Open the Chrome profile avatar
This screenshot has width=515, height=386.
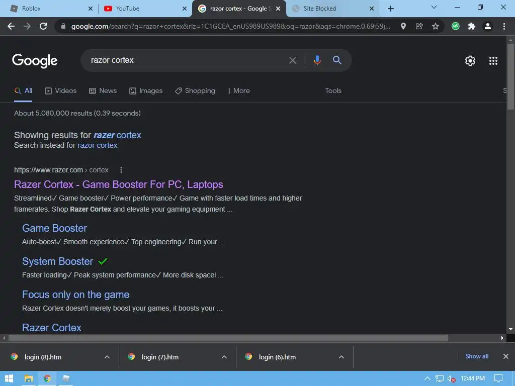pos(488,26)
